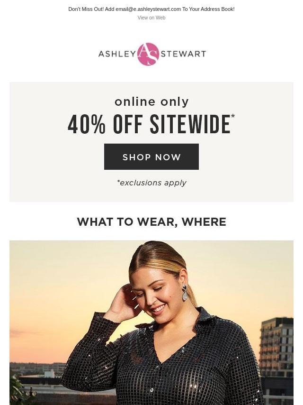
Task: Open the model photo in sequin shirt
Action: [x=151, y=323]
